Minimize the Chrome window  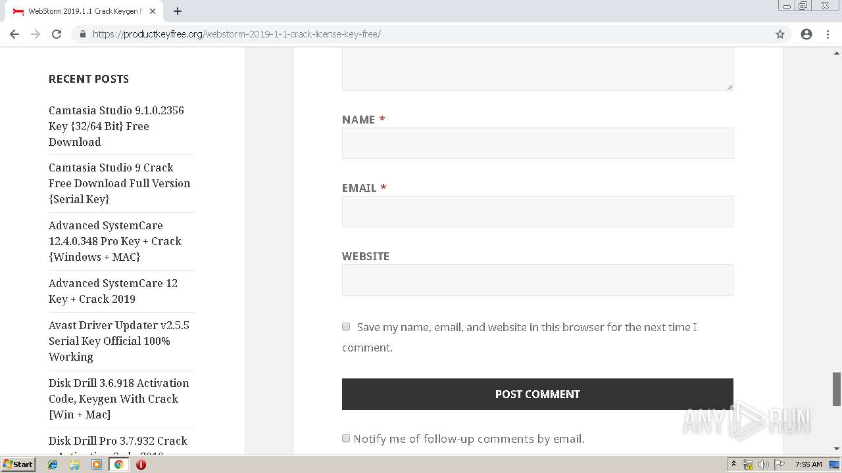tap(787, 6)
